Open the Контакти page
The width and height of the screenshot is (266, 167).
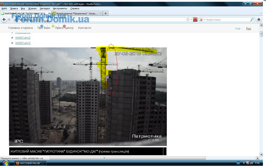point(84,28)
